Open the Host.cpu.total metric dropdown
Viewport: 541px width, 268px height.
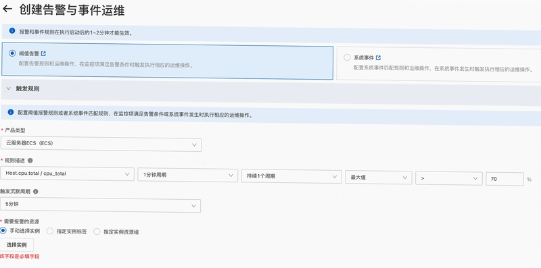point(68,174)
